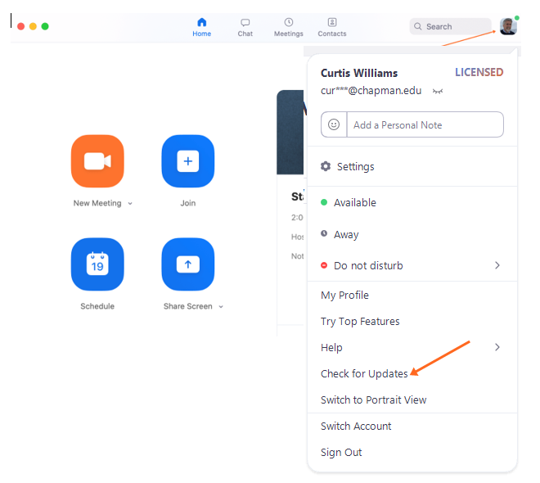Image resolution: width=540 pixels, height=483 pixels.
Task: Click Sign Out
Action: (x=341, y=452)
